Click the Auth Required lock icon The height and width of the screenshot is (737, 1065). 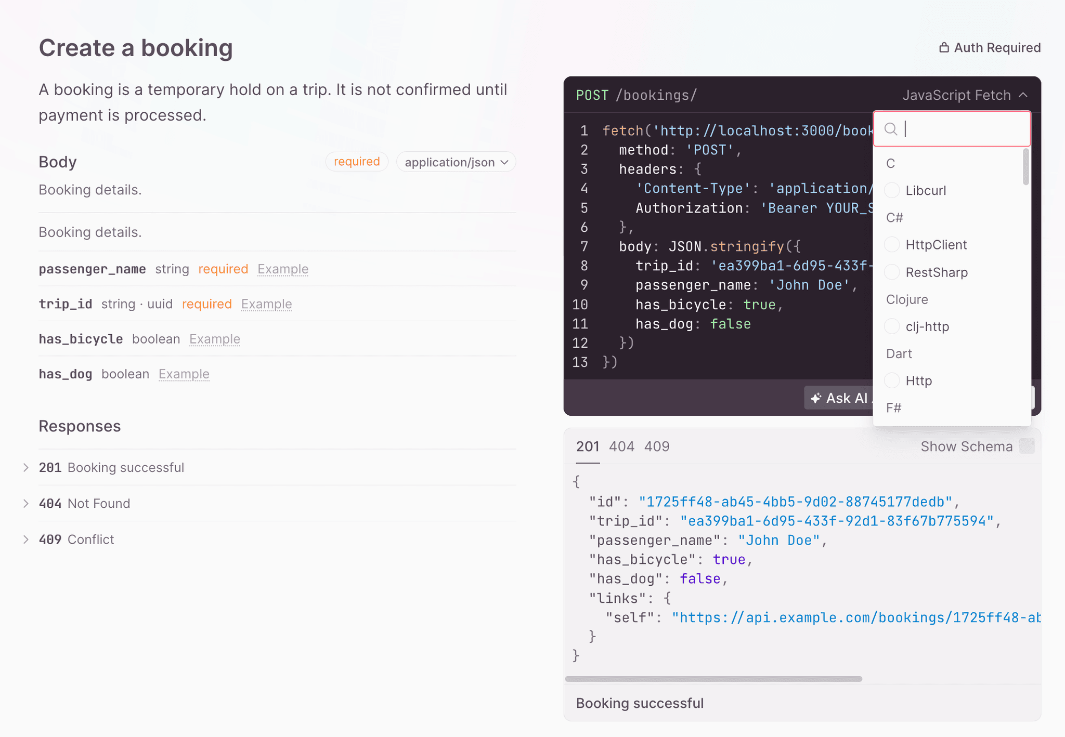(944, 48)
